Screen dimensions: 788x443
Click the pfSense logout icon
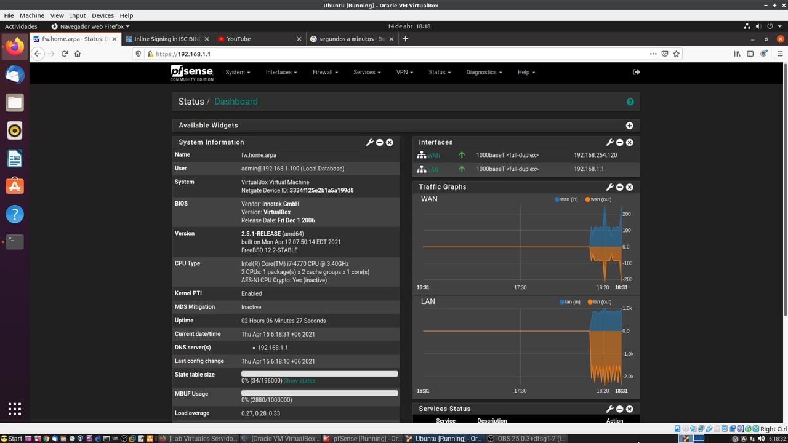point(637,72)
